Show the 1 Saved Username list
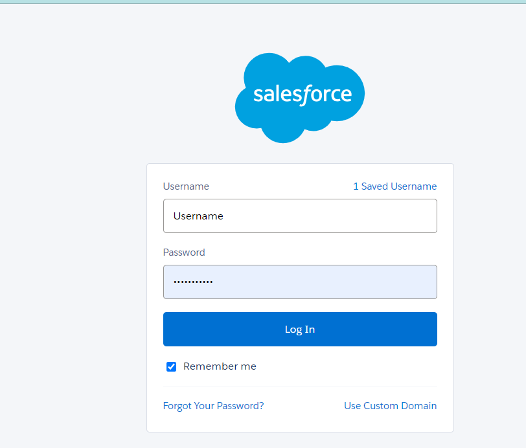526x448 pixels. 395,186
